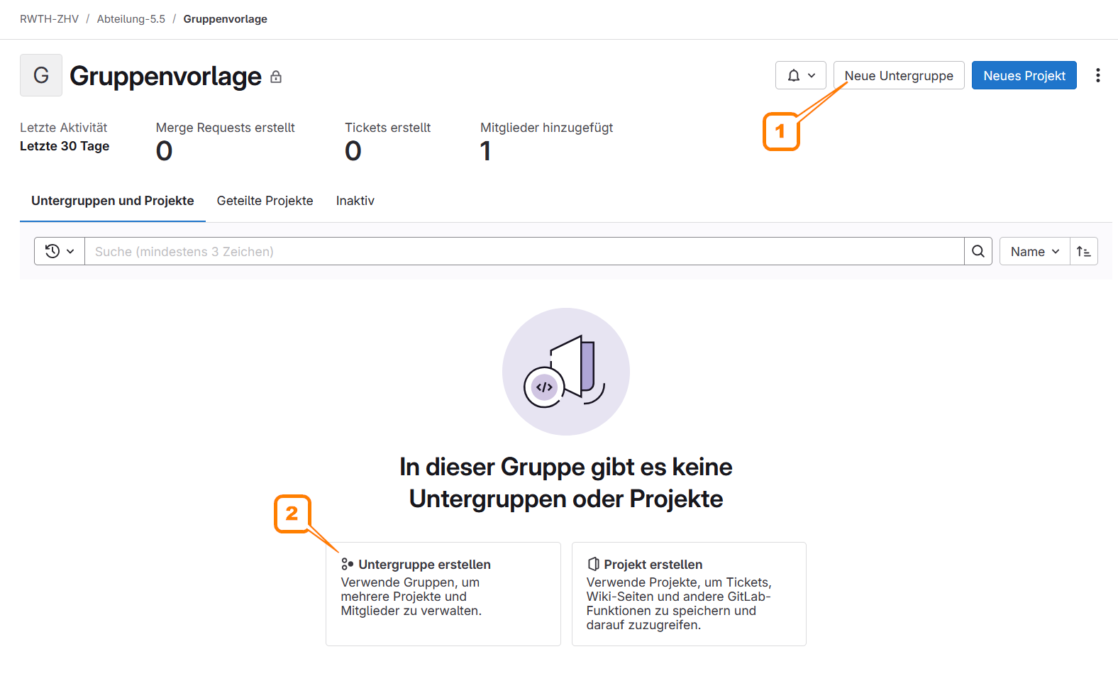Toggle the sort direction button

point(1083,251)
